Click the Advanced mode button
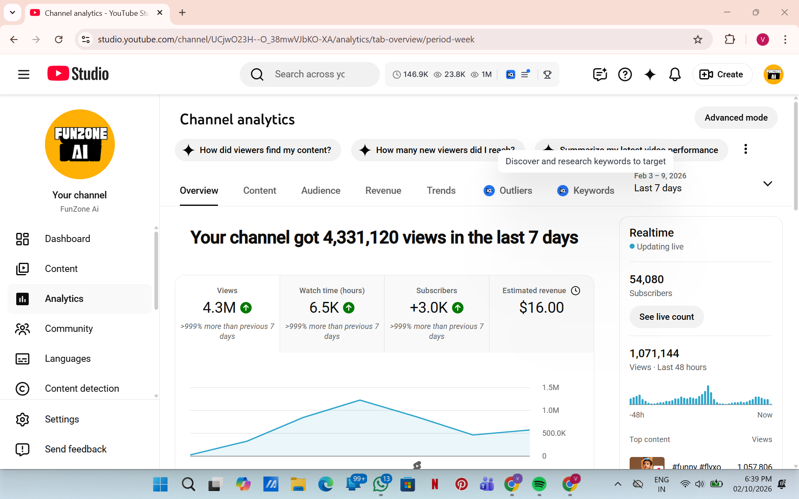The image size is (799, 499). click(735, 118)
